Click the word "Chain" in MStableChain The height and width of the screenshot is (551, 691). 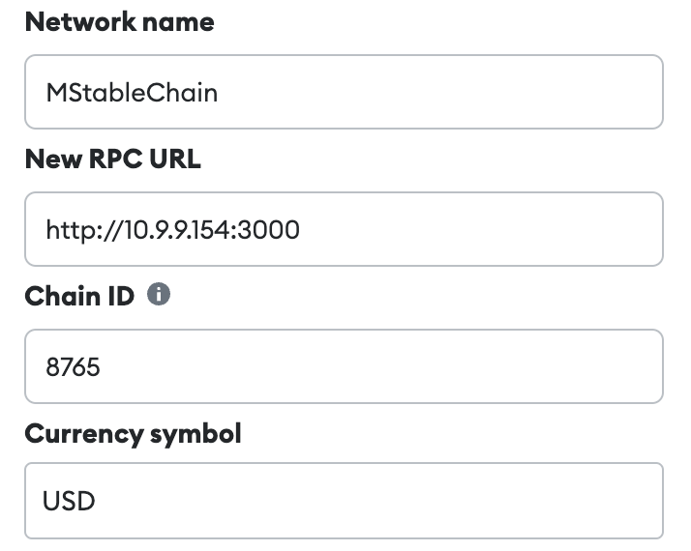(184, 93)
